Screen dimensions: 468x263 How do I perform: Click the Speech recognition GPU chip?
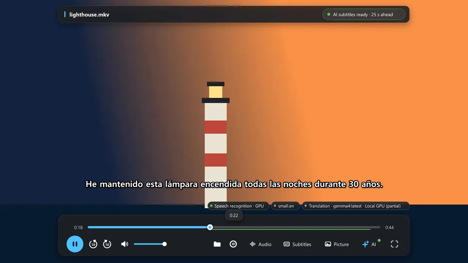238,206
